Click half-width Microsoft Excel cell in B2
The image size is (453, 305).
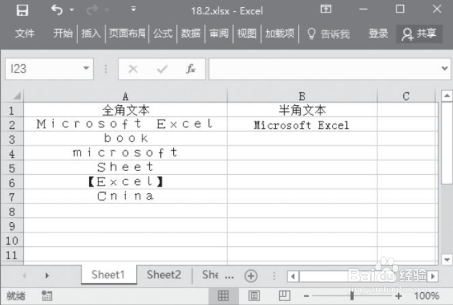(x=302, y=125)
